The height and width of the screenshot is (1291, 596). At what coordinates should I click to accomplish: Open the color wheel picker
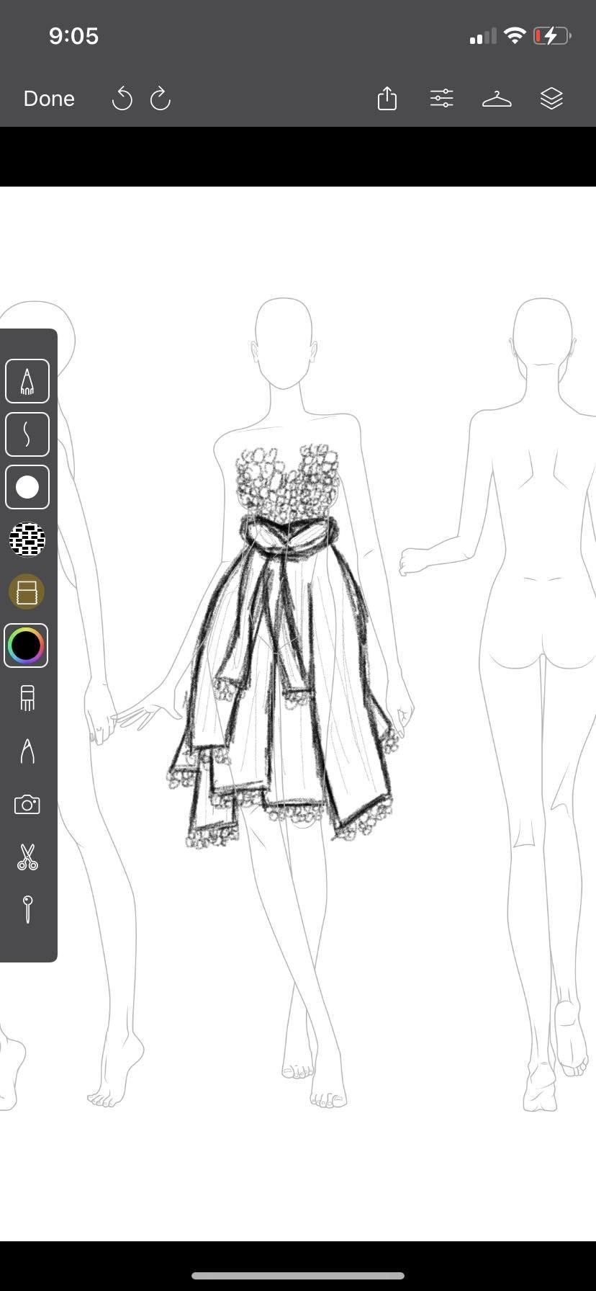click(26, 645)
